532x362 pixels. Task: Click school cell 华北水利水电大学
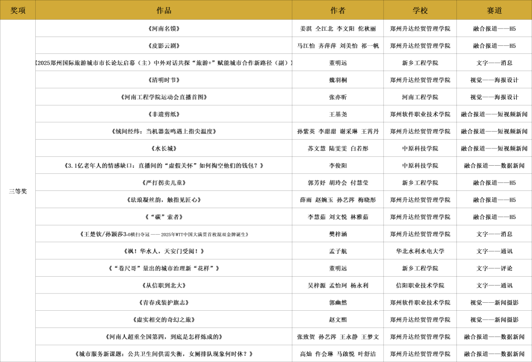coord(420,251)
